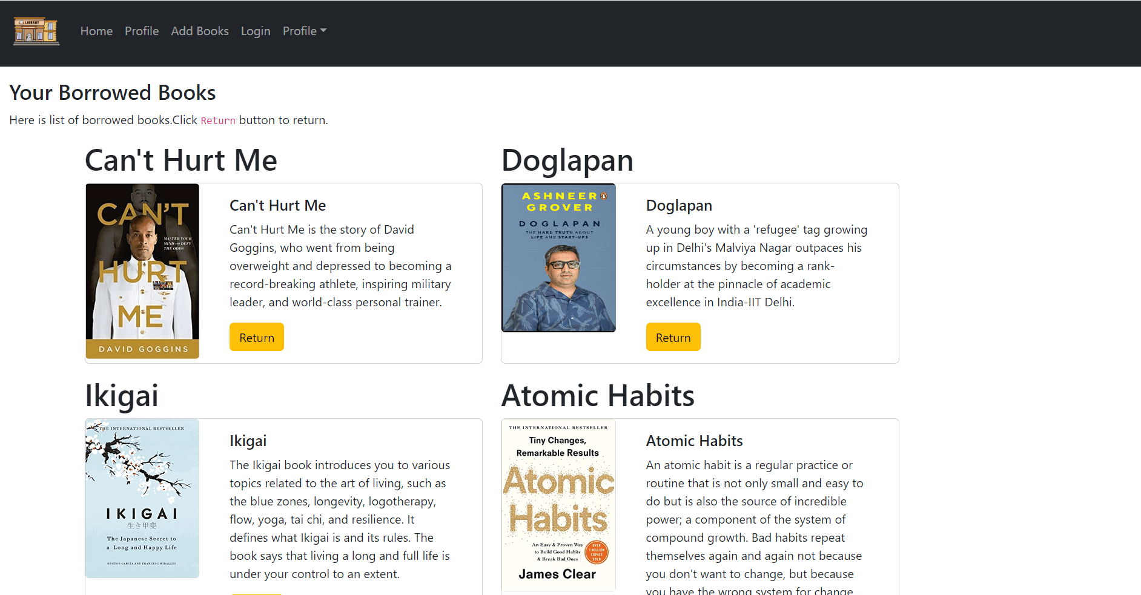Click the Doglapan card title
This screenshot has height=595, width=1141.
tap(679, 205)
